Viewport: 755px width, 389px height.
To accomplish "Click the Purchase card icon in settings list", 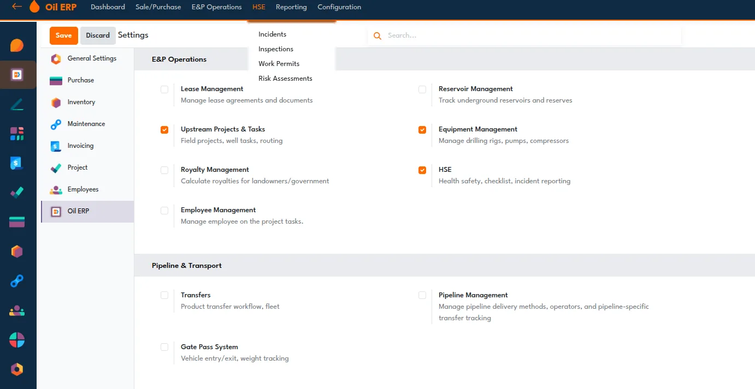I will click(x=56, y=81).
